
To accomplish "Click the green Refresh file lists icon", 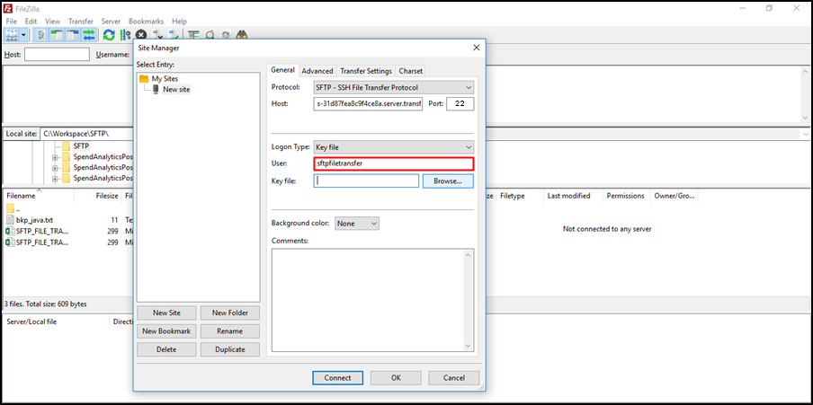I will (x=109, y=35).
